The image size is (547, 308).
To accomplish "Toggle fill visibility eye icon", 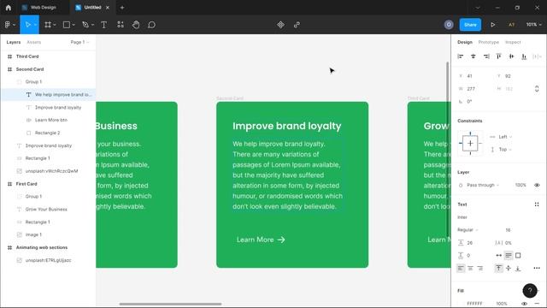I will [x=524, y=304].
